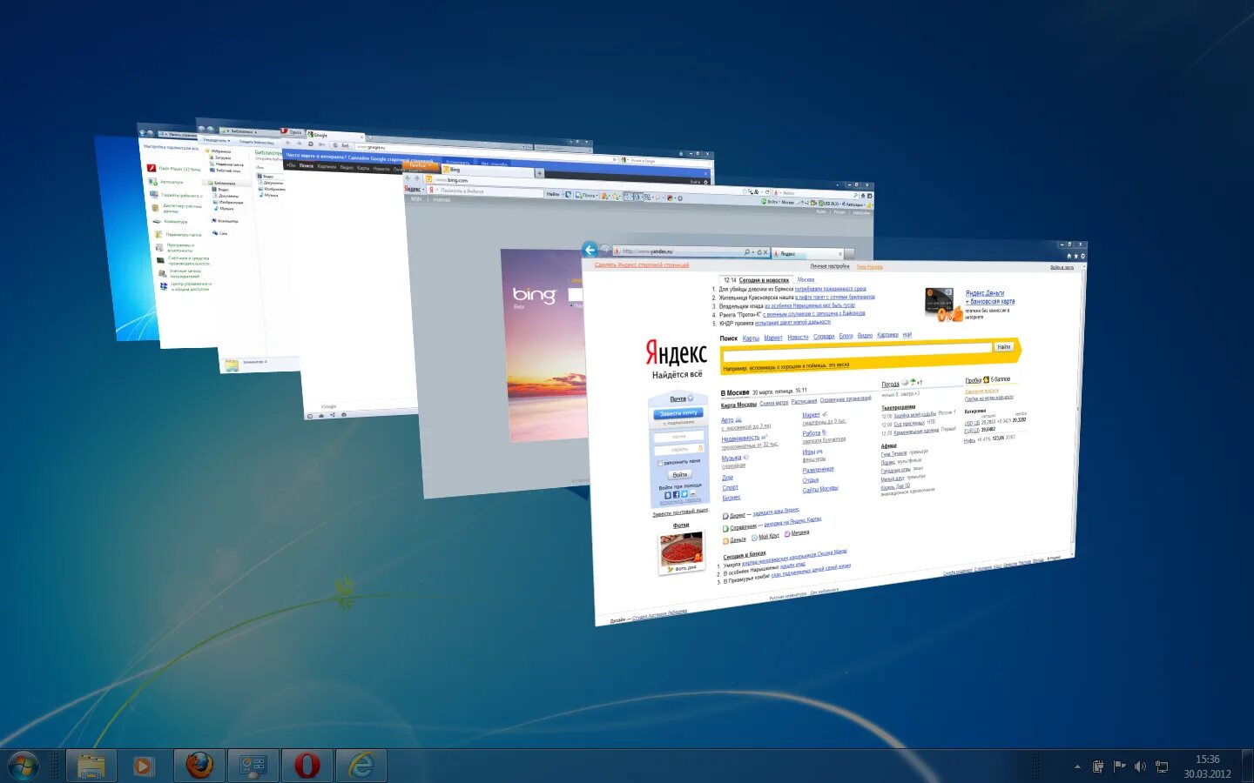Toggle the запомнить меня checkbox

coord(661,463)
